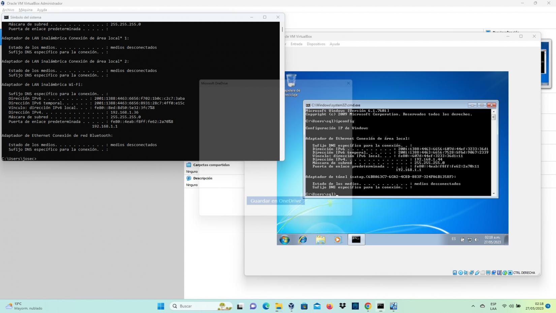Click the mouse integration globe icon in VM status bar
The image size is (556, 313).
pyautogui.click(x=505, y=273)
